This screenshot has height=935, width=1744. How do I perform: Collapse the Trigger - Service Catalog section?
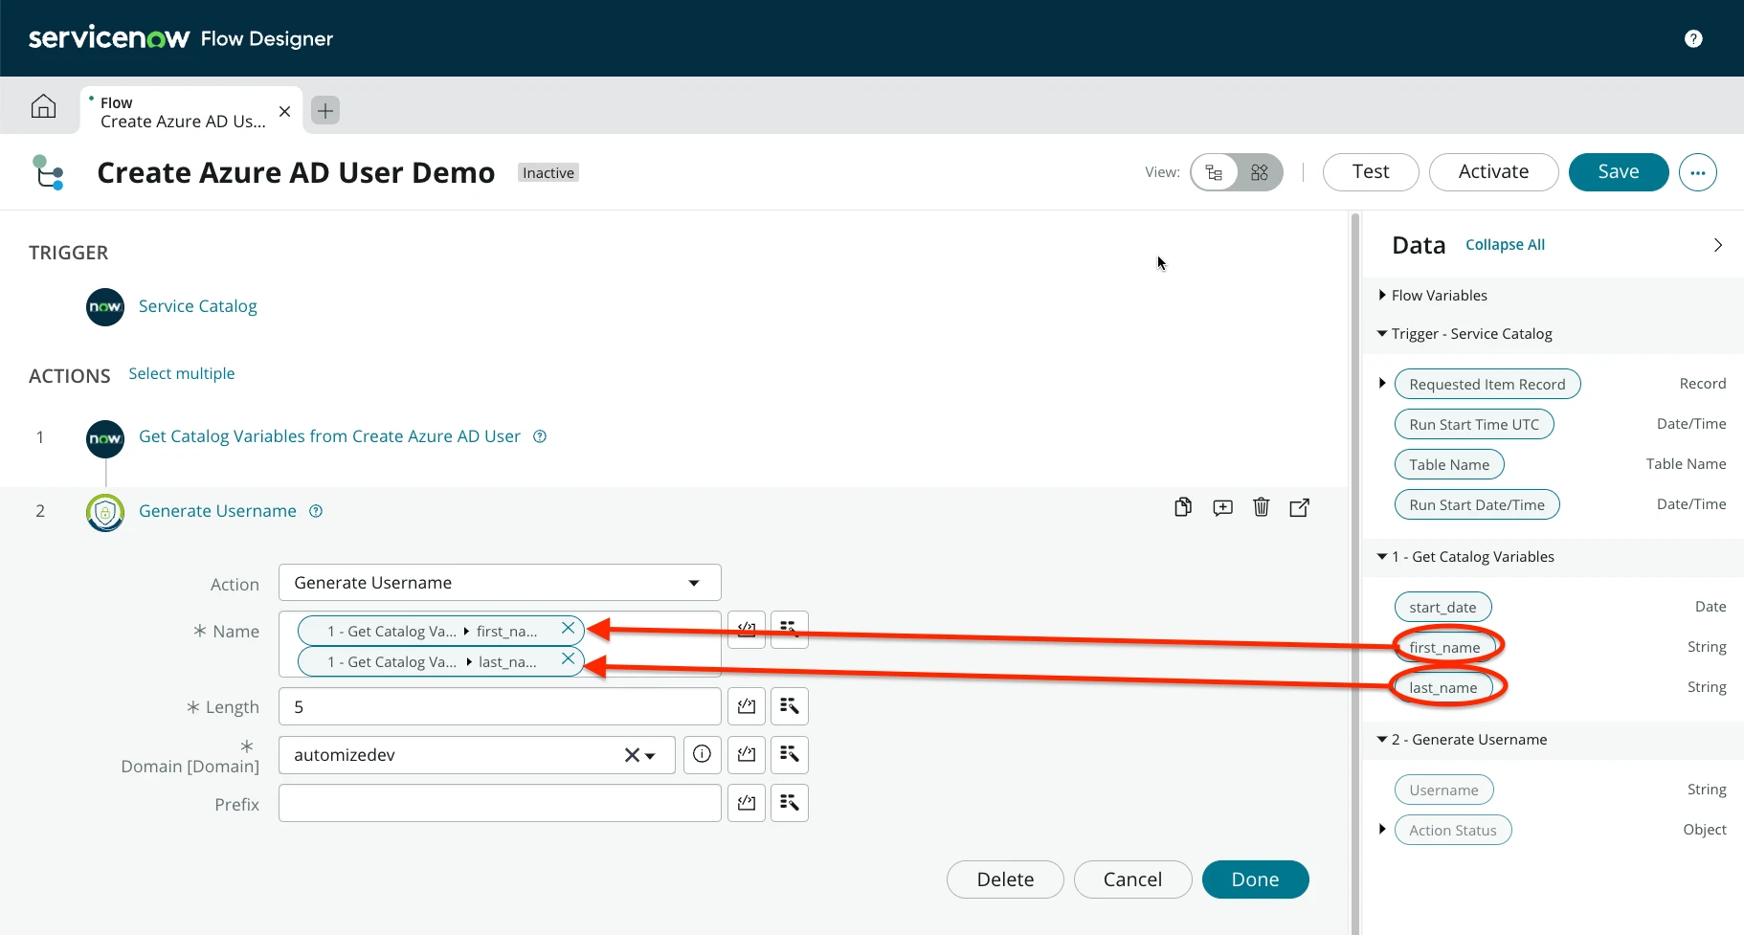[x=1382, y=333]
